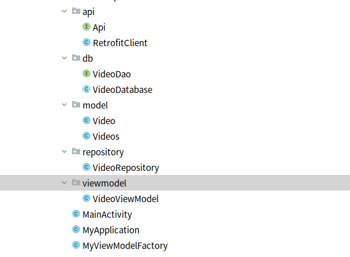Screen dimensions: 350x257
Task: Collapse the db package chevron
Action: pyautogui.click(x=65, y=58)
